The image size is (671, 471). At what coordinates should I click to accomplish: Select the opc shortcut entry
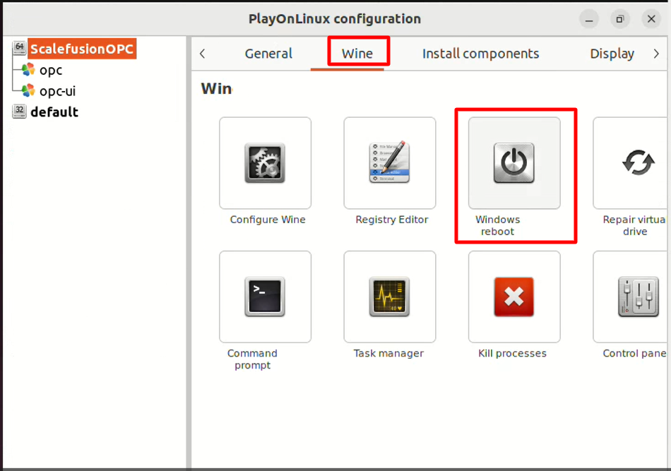coord(51,70)
